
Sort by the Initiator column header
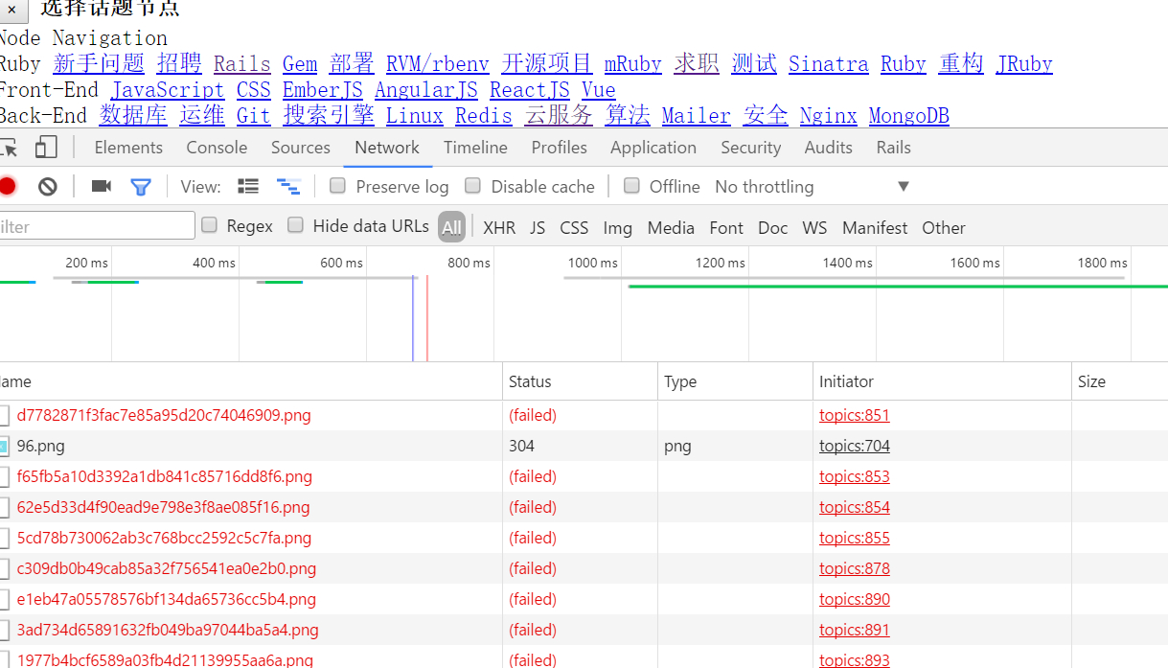(942, 381)
